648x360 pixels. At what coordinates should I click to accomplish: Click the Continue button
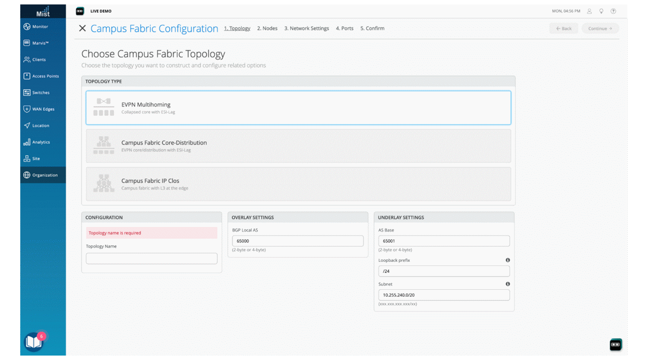click(600, 28)
